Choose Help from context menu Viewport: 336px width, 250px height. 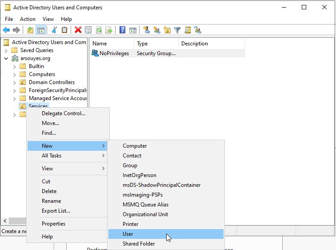(x=67, y=237)
